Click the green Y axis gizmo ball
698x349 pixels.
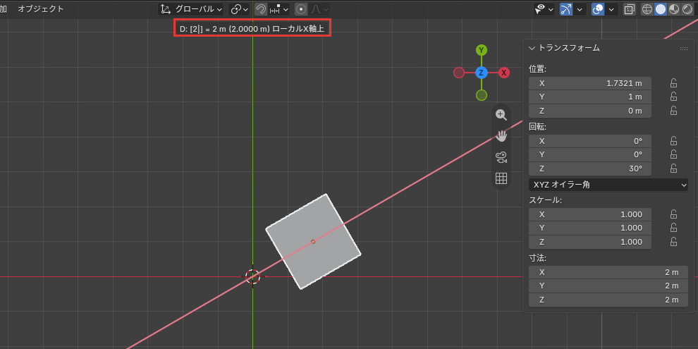point(482,50)
